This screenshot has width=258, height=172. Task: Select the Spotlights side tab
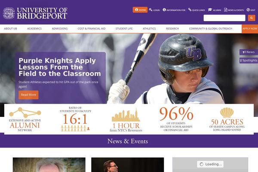click(x=249, y=60)
